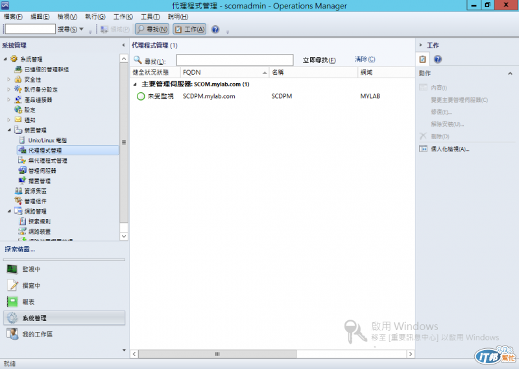The height and width of the screenshot is (369, 519).
Task: Collapse the 系統管理 root tree node arrow
Action: (x=5, y=59)
